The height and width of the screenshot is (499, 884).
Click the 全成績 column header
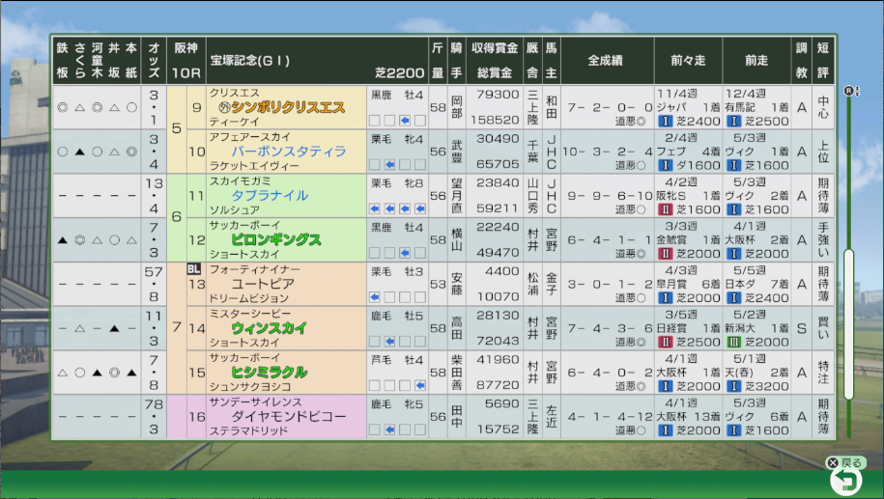(606, 60)
